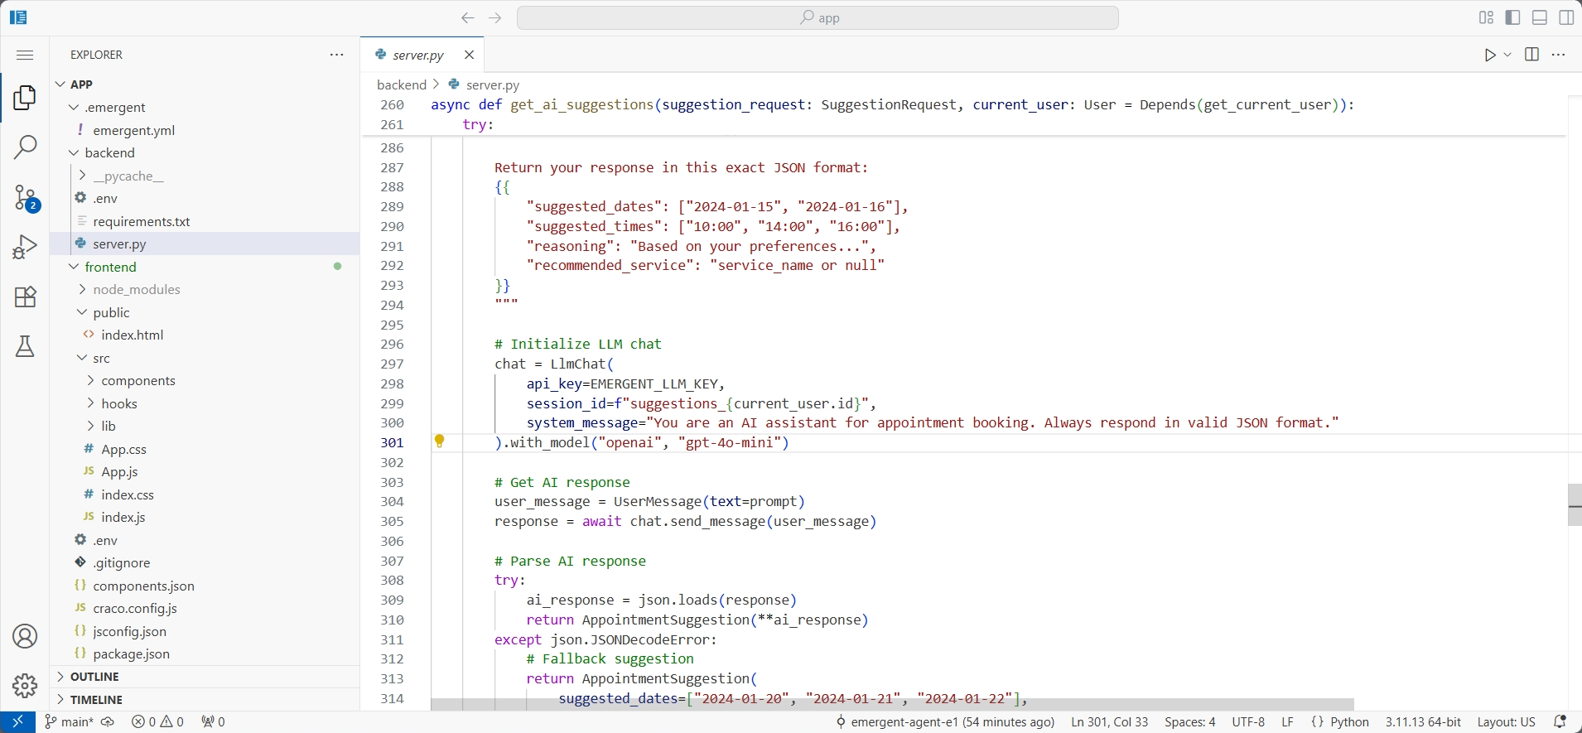Click the vertical editor scrollbar thumb
The image size is (1582, 733).
pyautogui.click(x=1575, y=504)
